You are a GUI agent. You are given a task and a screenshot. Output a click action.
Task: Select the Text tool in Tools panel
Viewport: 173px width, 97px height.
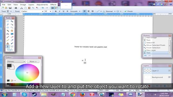pos(8,47)
